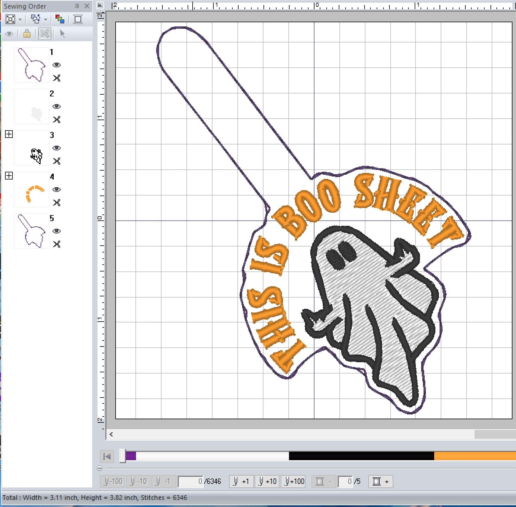Image resolution: width=516 pixels, height=507 pixels.
Task: Click the padlock lock icon
Action: pyautogui.click(x=27, y=34)
